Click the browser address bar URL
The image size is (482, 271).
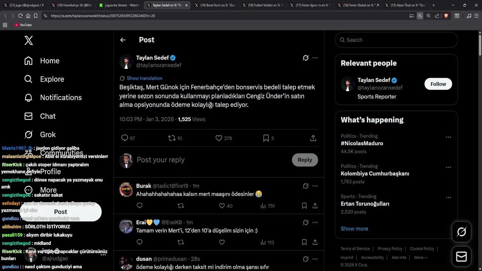tap(103, 16)
